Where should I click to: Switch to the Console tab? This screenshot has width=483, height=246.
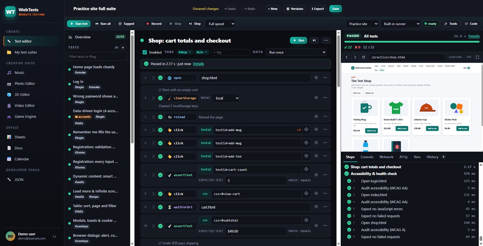click(367, 157)
